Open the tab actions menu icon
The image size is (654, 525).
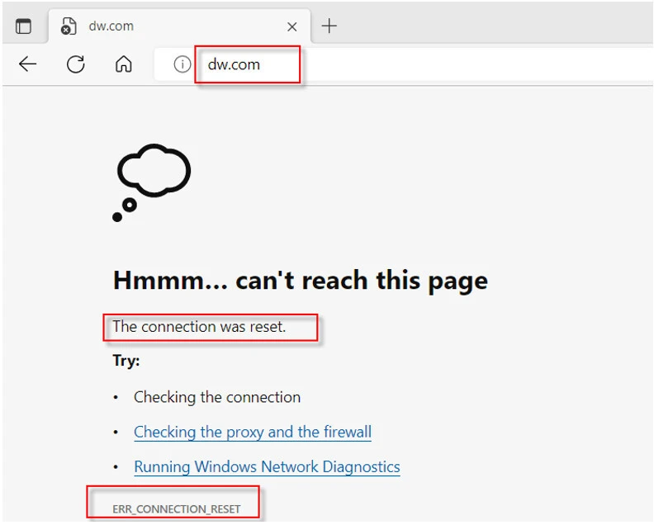tap(23, 26)
